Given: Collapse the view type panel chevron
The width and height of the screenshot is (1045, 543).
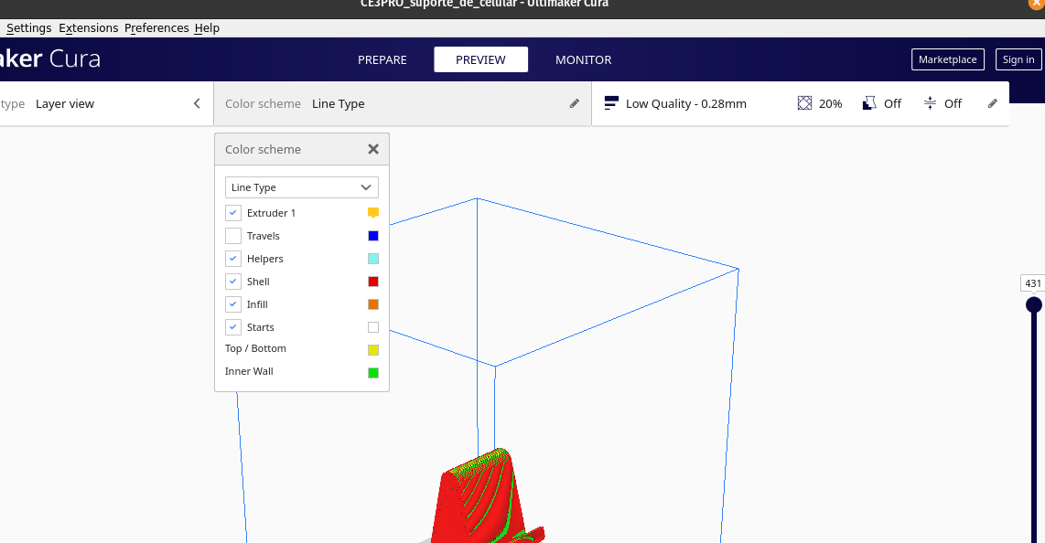Looking at the screenshot, I should tap(197, 103).
